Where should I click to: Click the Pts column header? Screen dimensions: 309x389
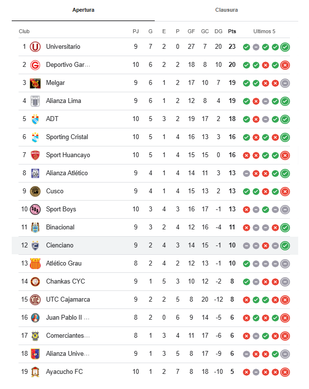pyautogui.click(x=232, y=32)
